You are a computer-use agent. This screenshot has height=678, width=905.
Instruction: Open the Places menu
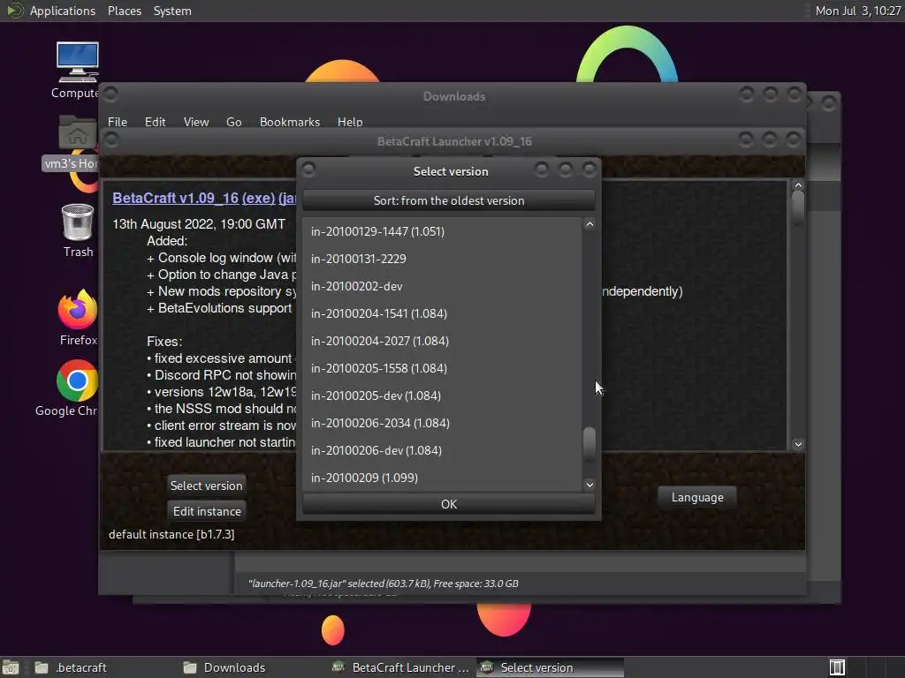[x=124, y=11]
